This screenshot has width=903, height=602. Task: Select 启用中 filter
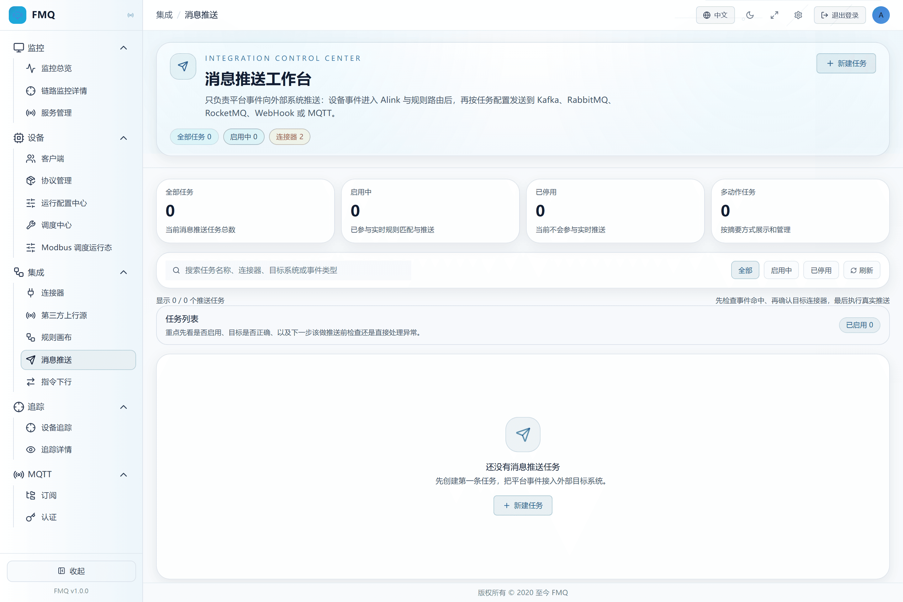coord(781,270)
